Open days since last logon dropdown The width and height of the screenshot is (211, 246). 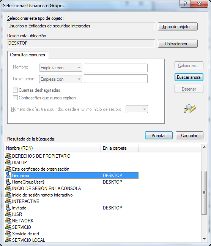pyautogui.click(x=137, y=109)
